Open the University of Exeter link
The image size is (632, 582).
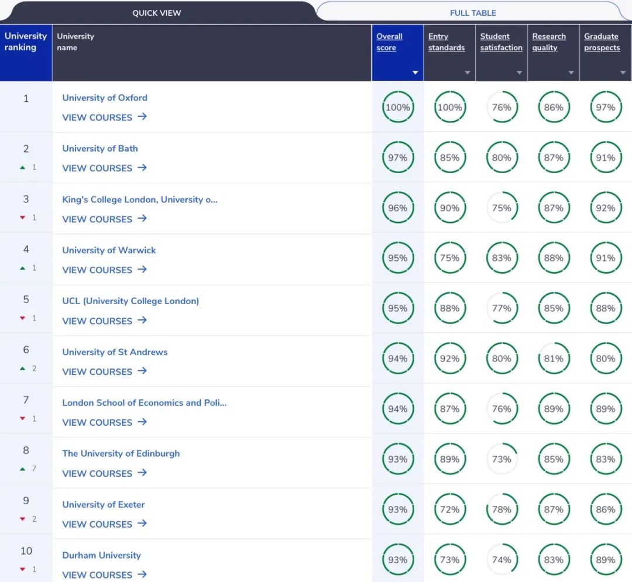[103, 505]
